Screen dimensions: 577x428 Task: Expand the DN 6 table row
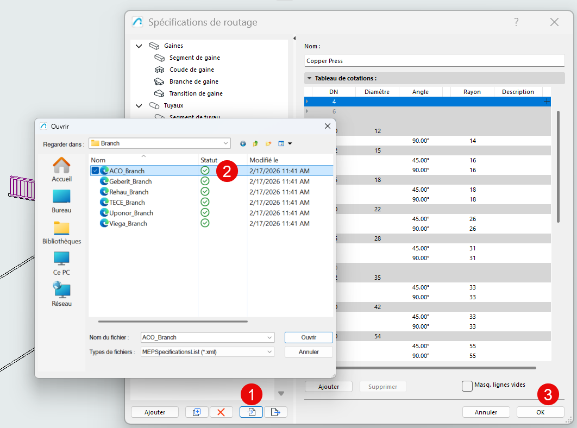click(x=307, y=111)
